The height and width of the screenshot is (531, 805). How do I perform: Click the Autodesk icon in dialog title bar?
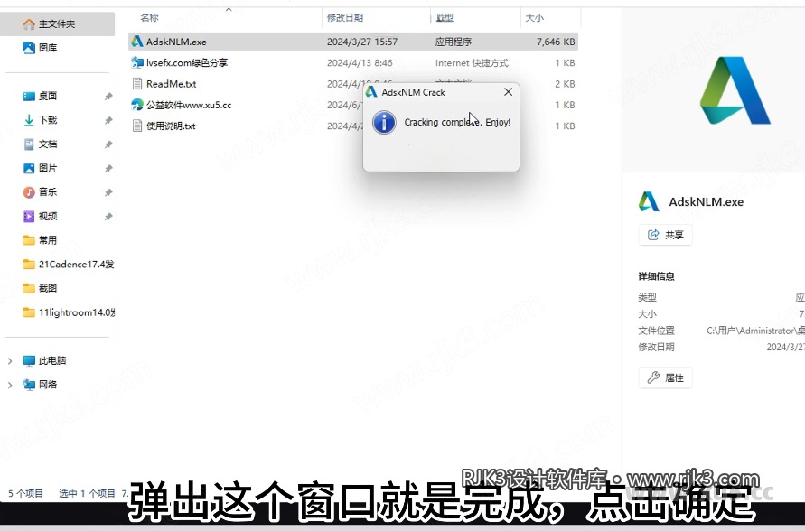[371, 92]
